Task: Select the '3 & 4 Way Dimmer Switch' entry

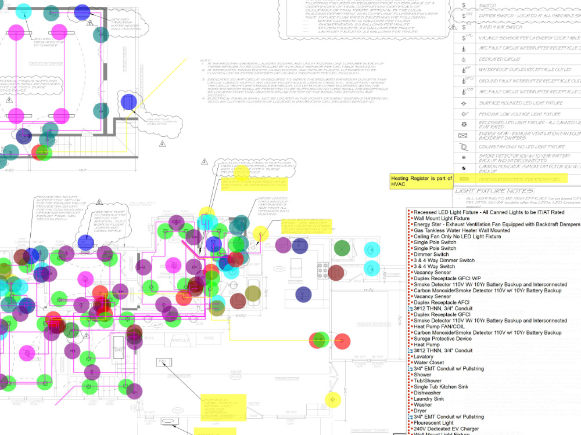Action: 444,260
